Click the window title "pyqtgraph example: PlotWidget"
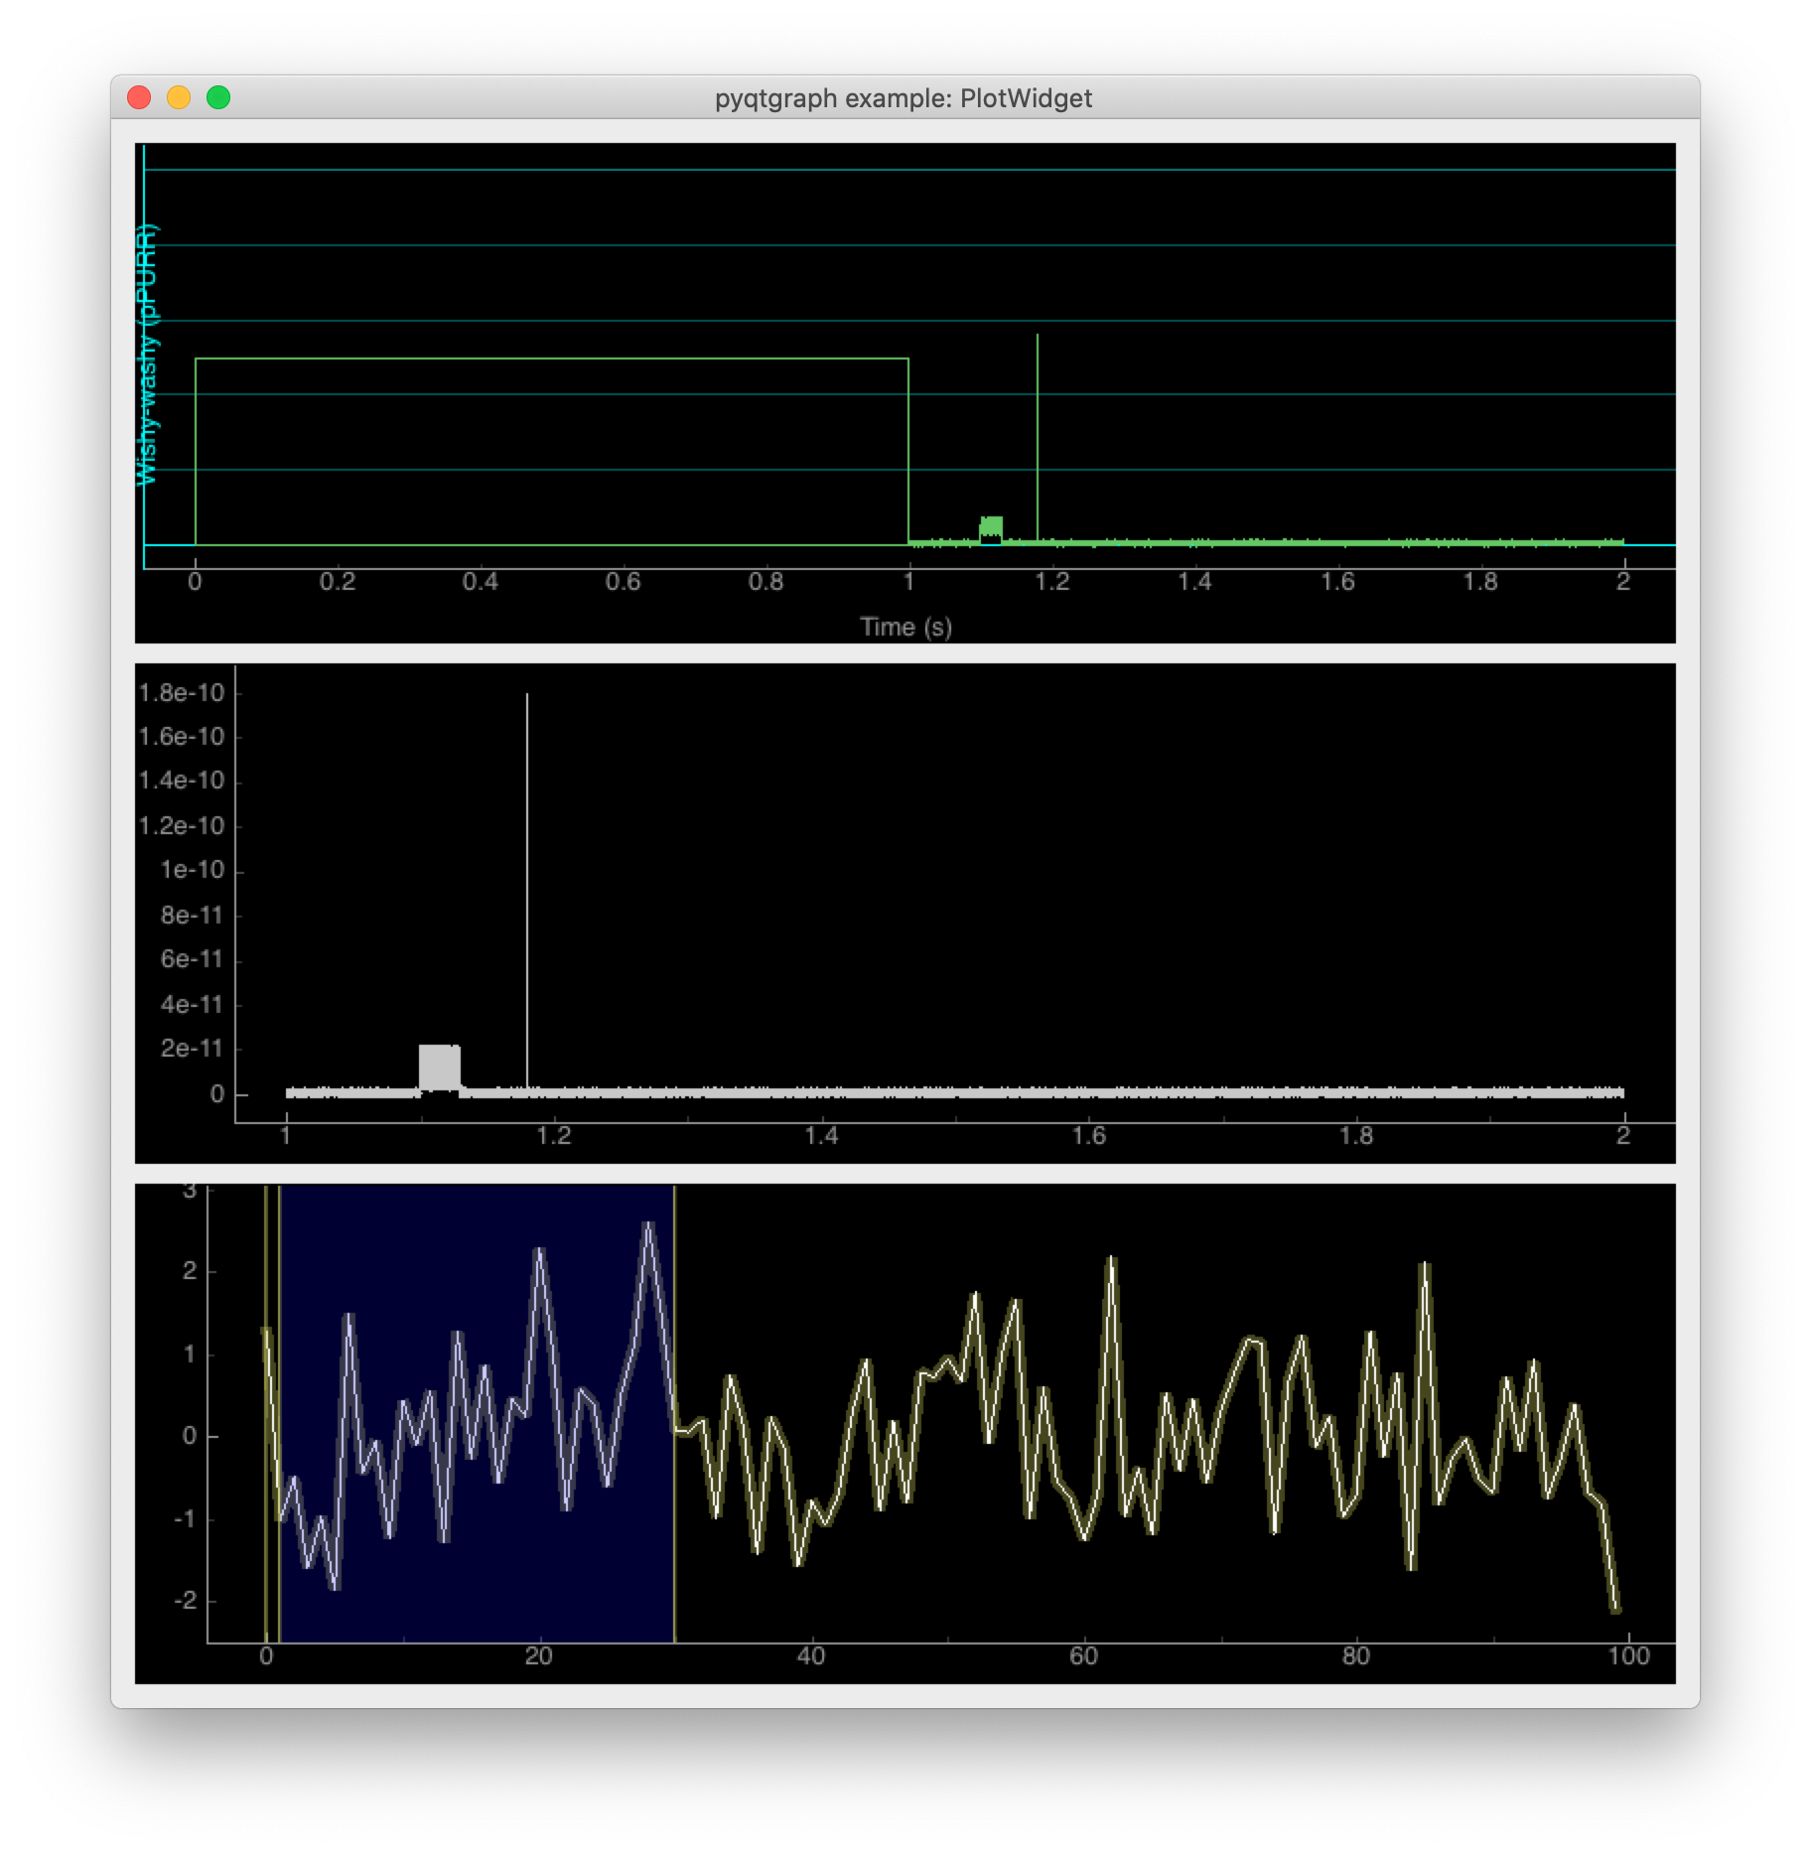Image resolution: width=1811 pixels, height=1855 pixels. tap(905, 98)
